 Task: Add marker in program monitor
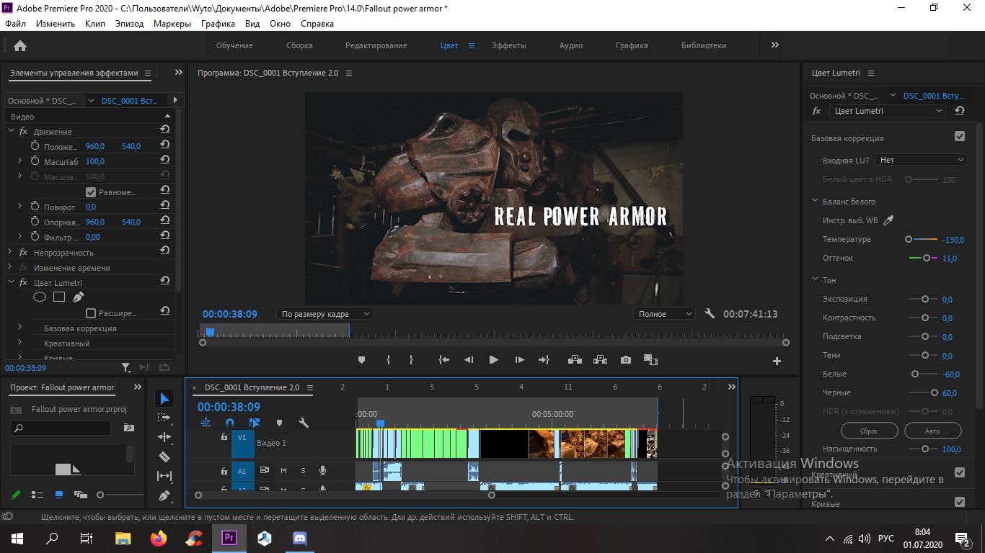coord(362,360)
